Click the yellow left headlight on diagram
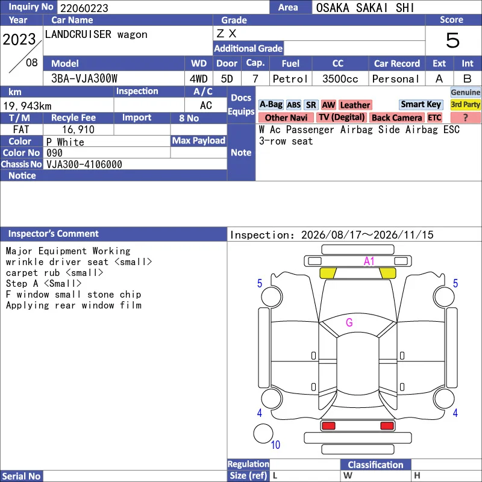This screenshot has width=482, height=482. (x=328, y=273)
